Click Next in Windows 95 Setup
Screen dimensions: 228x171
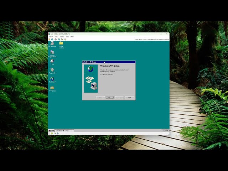click(109, 97)
